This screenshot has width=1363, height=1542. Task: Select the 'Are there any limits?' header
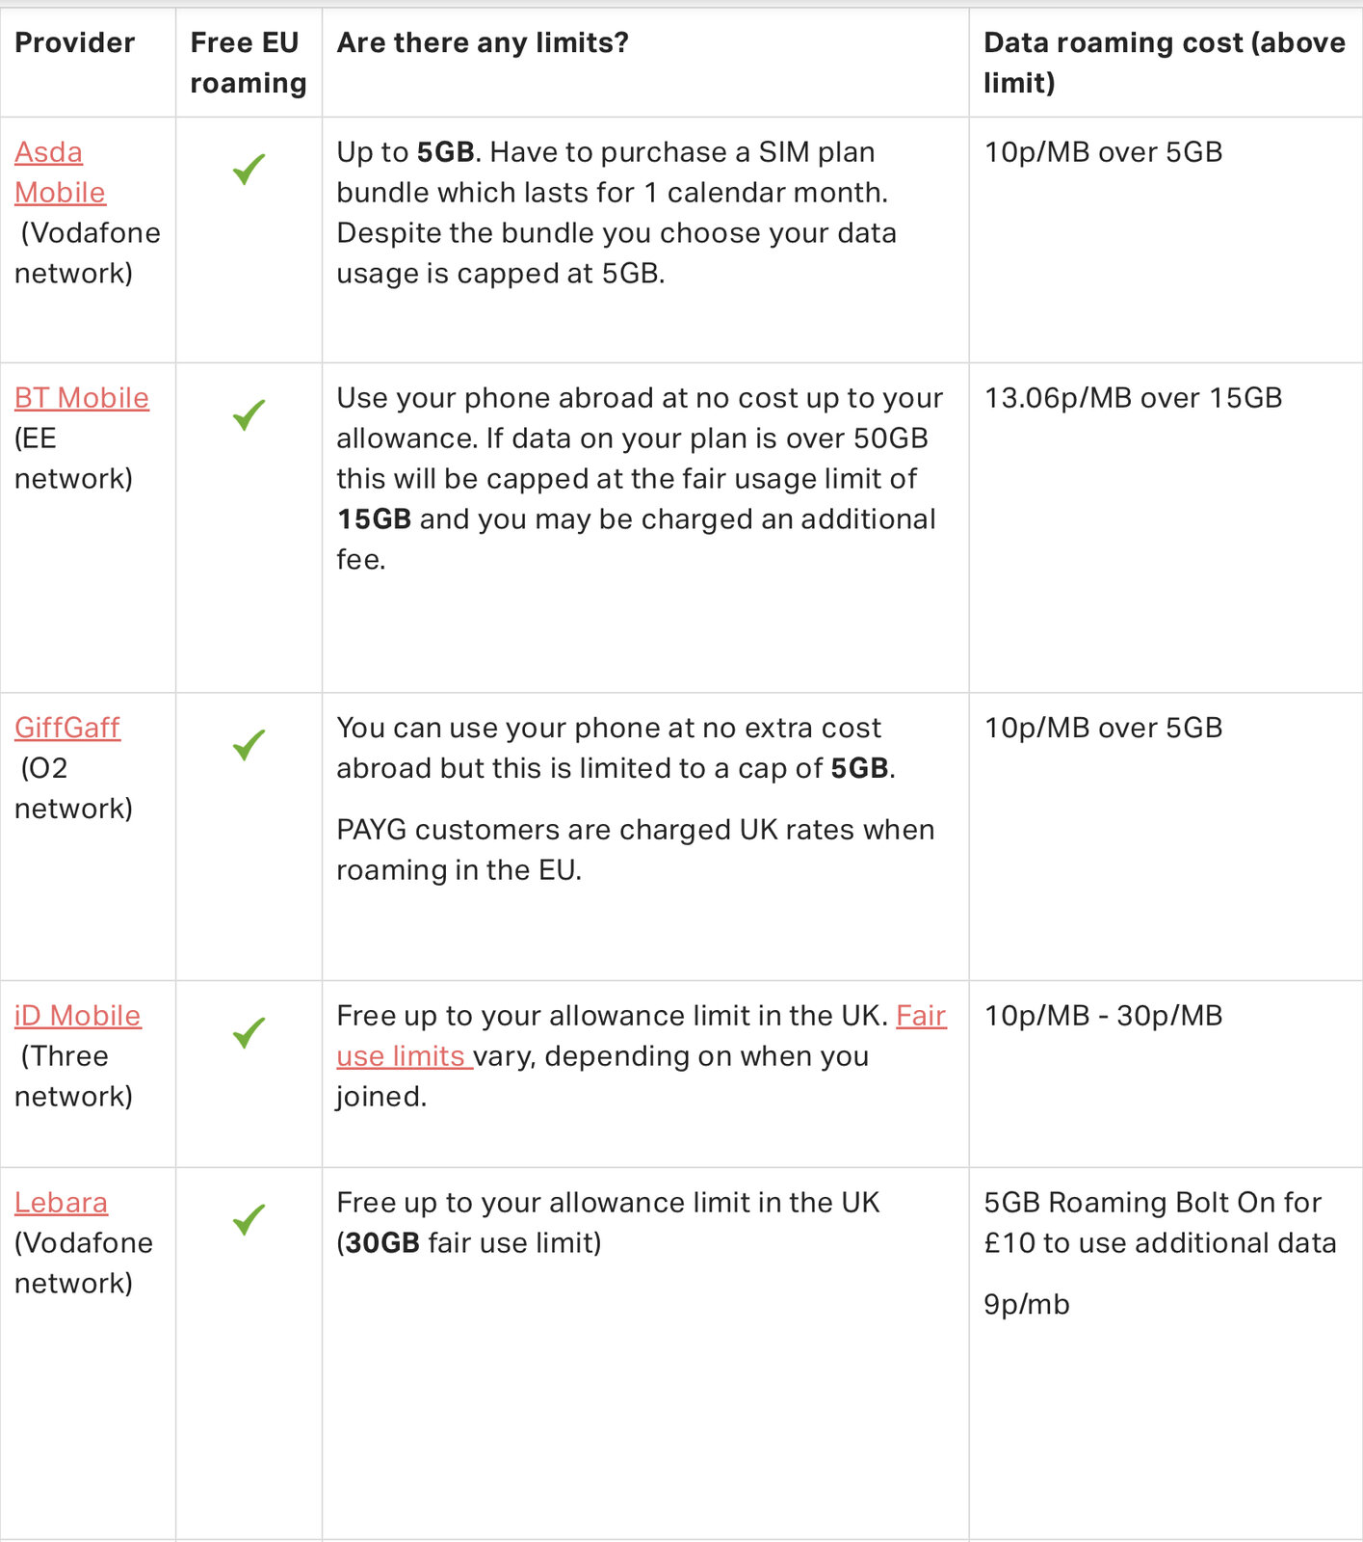point(483,43)
